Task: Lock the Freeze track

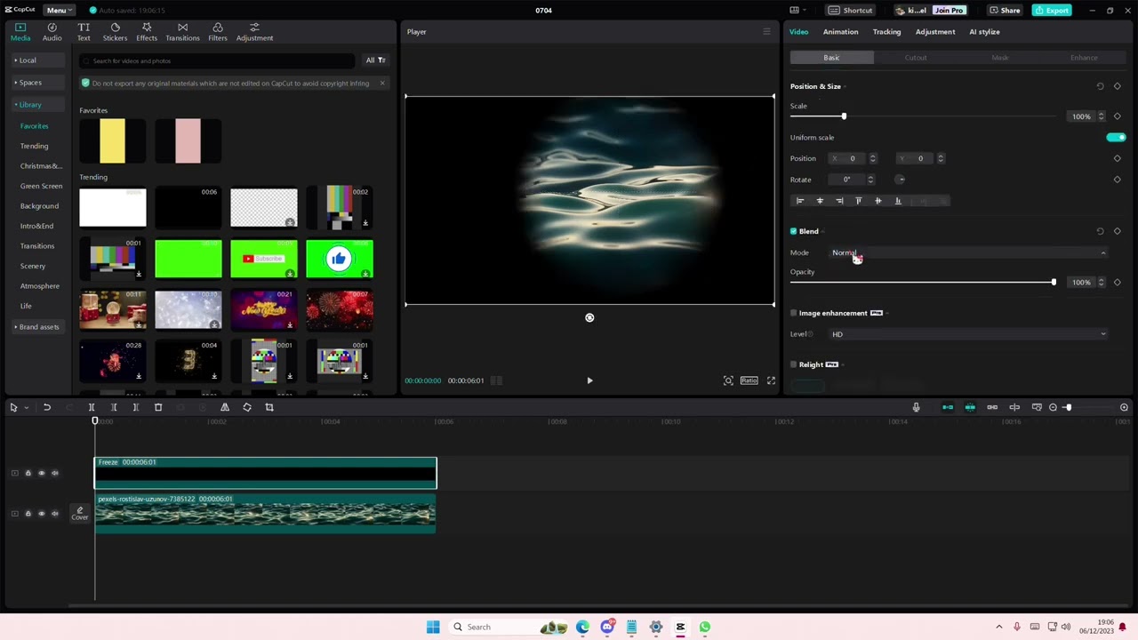Action: [x=28, y=473]
